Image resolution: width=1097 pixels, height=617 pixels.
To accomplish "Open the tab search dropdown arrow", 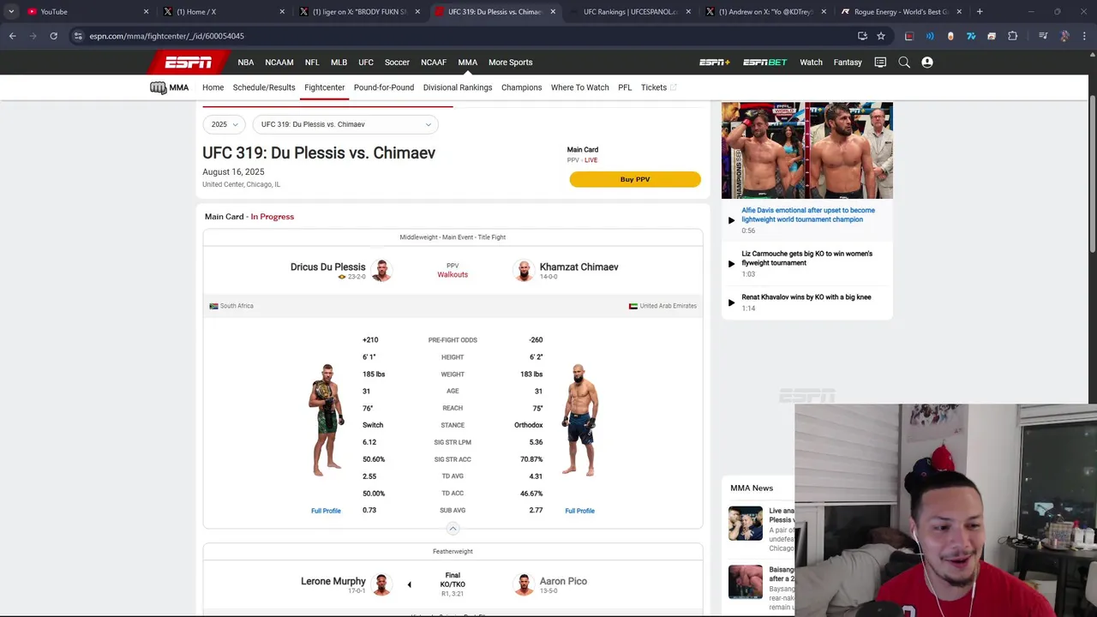I will click(x=11, y=12).
